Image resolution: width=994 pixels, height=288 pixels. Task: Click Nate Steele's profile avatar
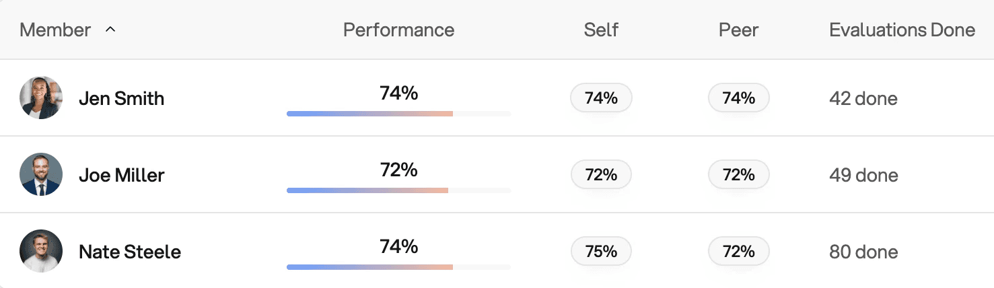tap(41, 252)
